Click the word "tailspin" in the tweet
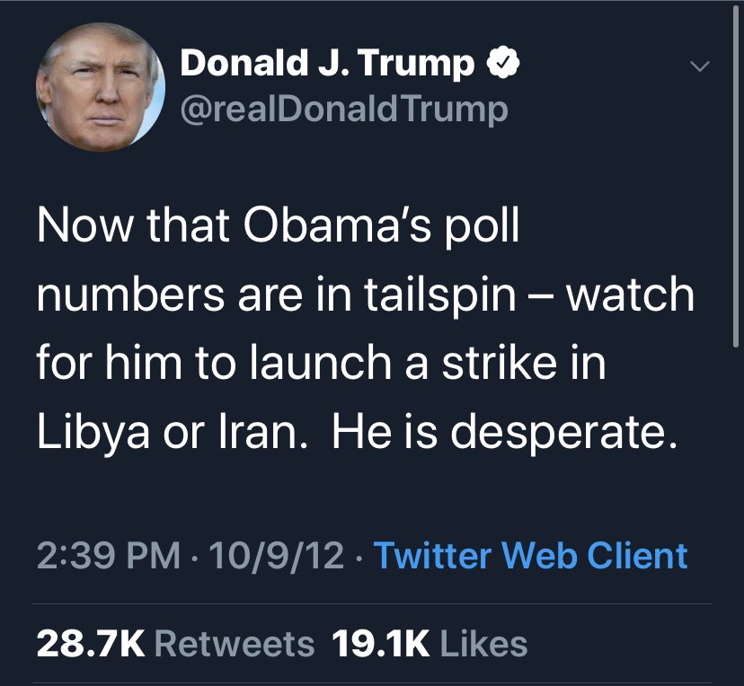Viewport: 744px width, 686px height. (x=456, y=296)
